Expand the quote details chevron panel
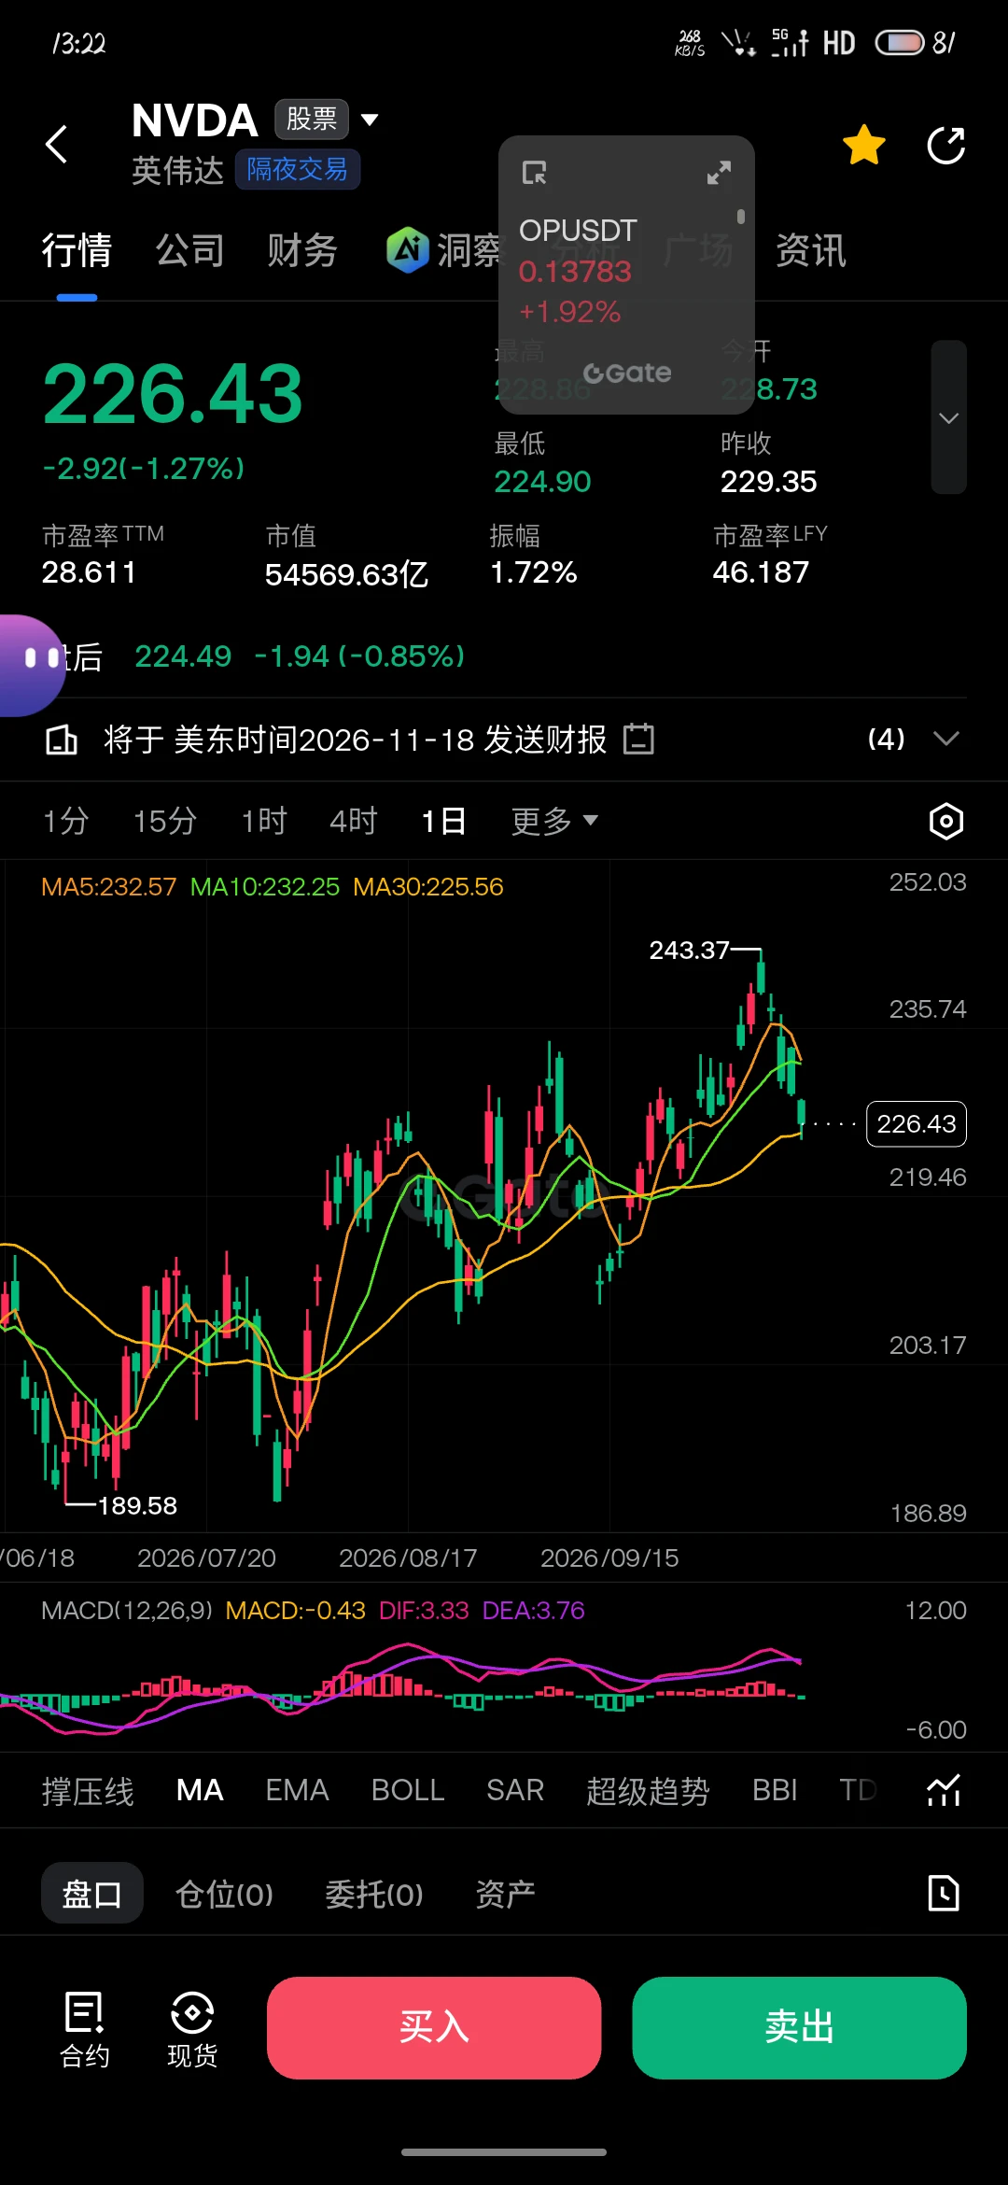Image resolution: width=1008 pixels, height=2185 pixels. pyautogui.click(x=949, y=417)
